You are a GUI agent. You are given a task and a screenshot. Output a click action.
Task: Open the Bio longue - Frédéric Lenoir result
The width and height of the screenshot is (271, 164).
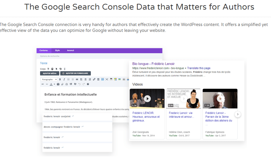pos(153,64)
